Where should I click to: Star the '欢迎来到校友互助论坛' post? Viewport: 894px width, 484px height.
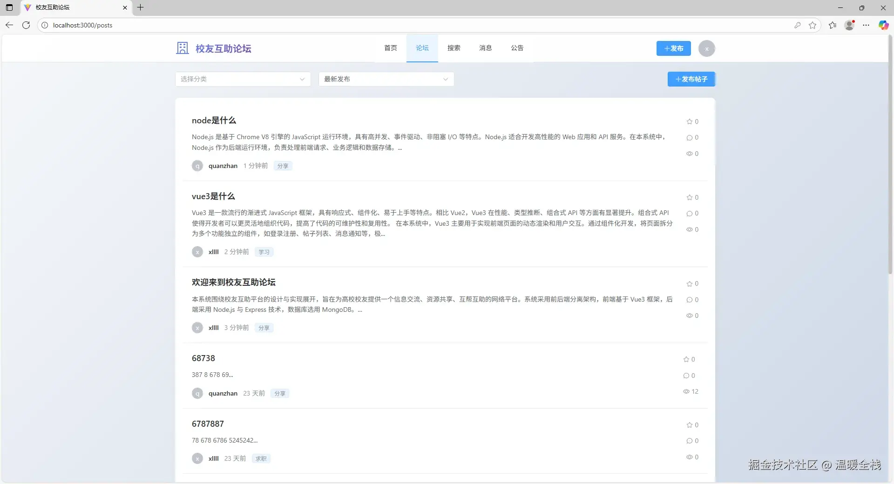[690, 284]
